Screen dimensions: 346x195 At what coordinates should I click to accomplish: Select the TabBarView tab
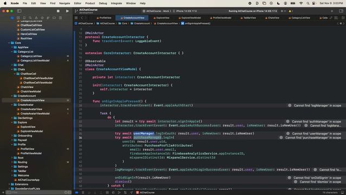coord(248,18)
